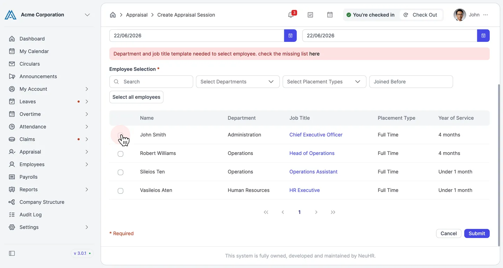
Task: Open the three-dot menu beside John
Action: click(x=486, y=15)
